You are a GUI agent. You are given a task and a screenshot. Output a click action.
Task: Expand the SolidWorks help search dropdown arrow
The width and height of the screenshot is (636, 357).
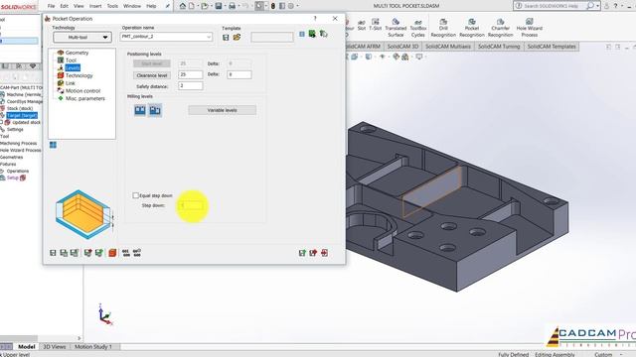pyautogui.click(x=598, y=6)
